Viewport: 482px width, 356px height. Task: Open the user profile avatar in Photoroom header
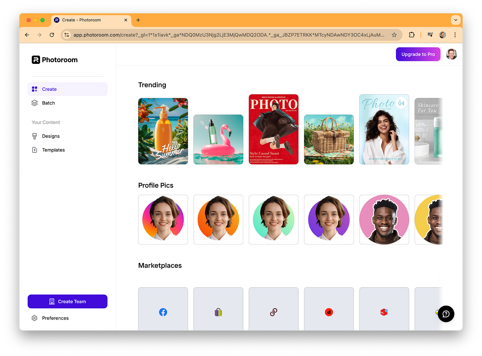(452, 54)
